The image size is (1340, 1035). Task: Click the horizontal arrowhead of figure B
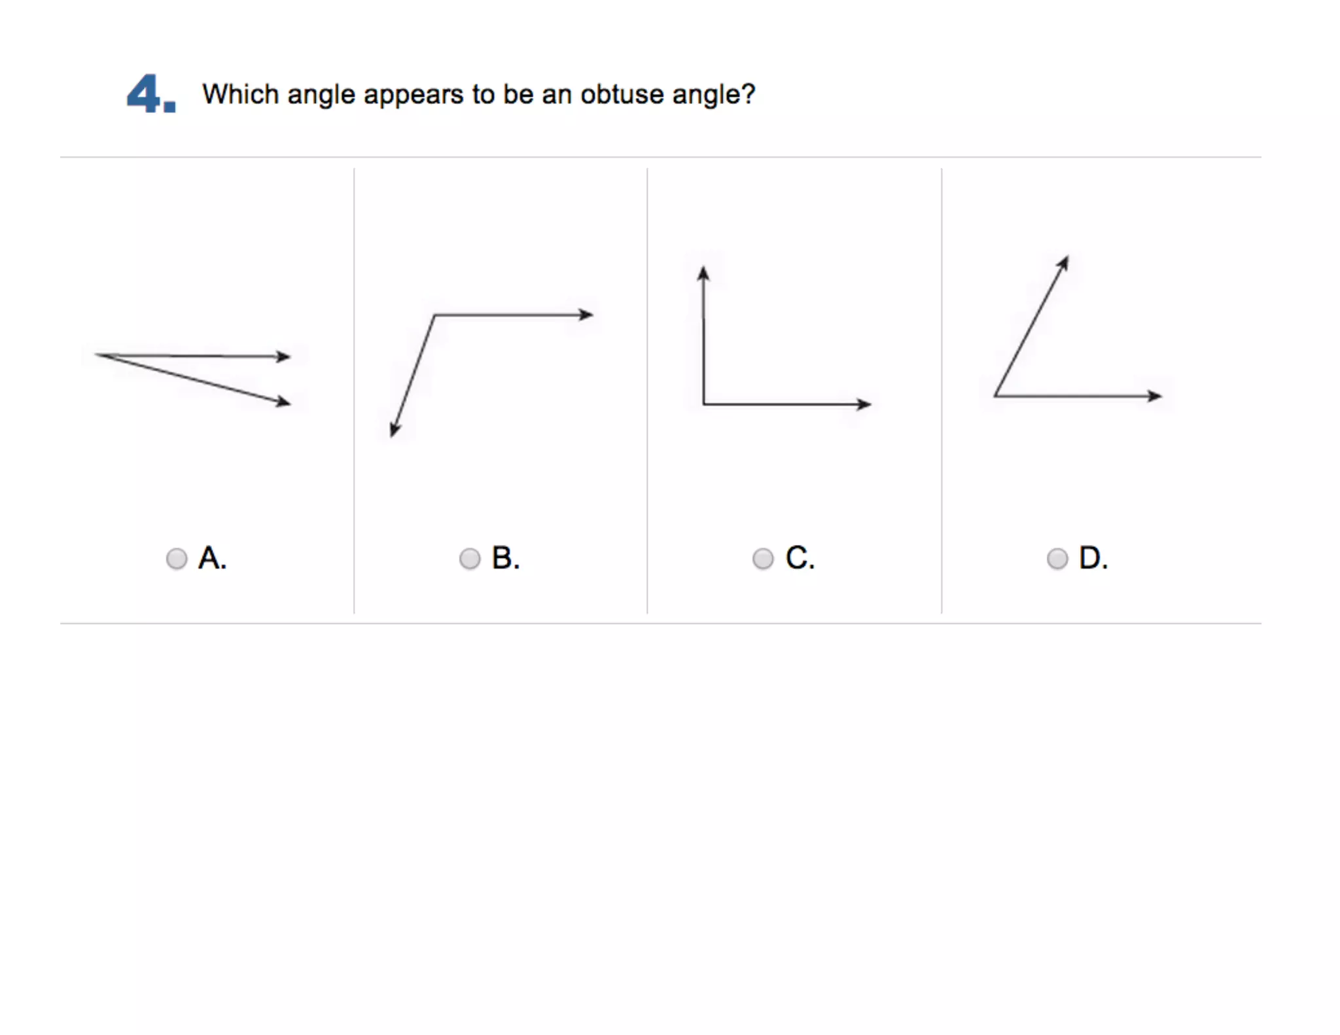(x=586, y=315)
